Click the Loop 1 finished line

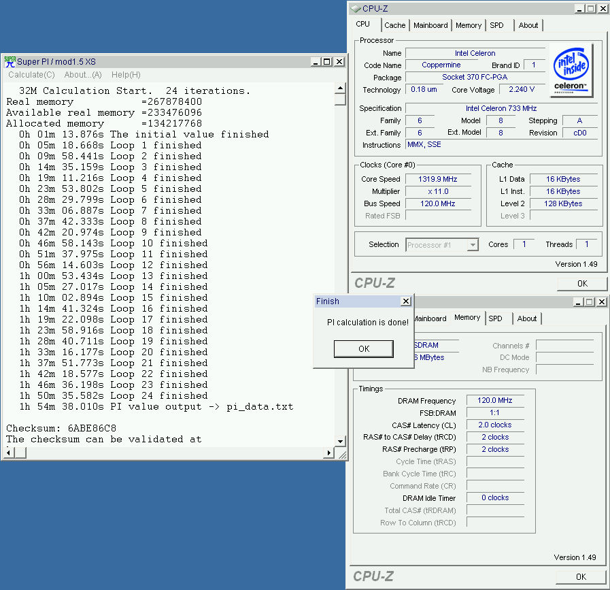tap(110, 145)
